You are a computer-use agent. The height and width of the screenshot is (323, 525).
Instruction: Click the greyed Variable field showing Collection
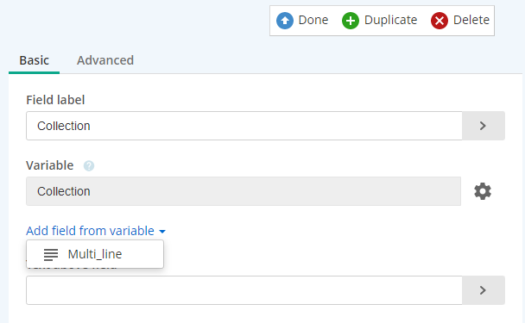[x=244, y=191]
